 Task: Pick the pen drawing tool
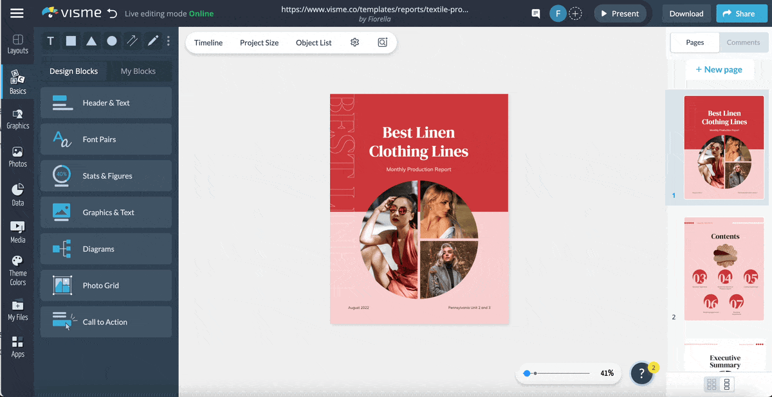(152, 41)
